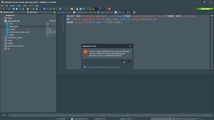Open the session manager connect icon

coord(3,9)
